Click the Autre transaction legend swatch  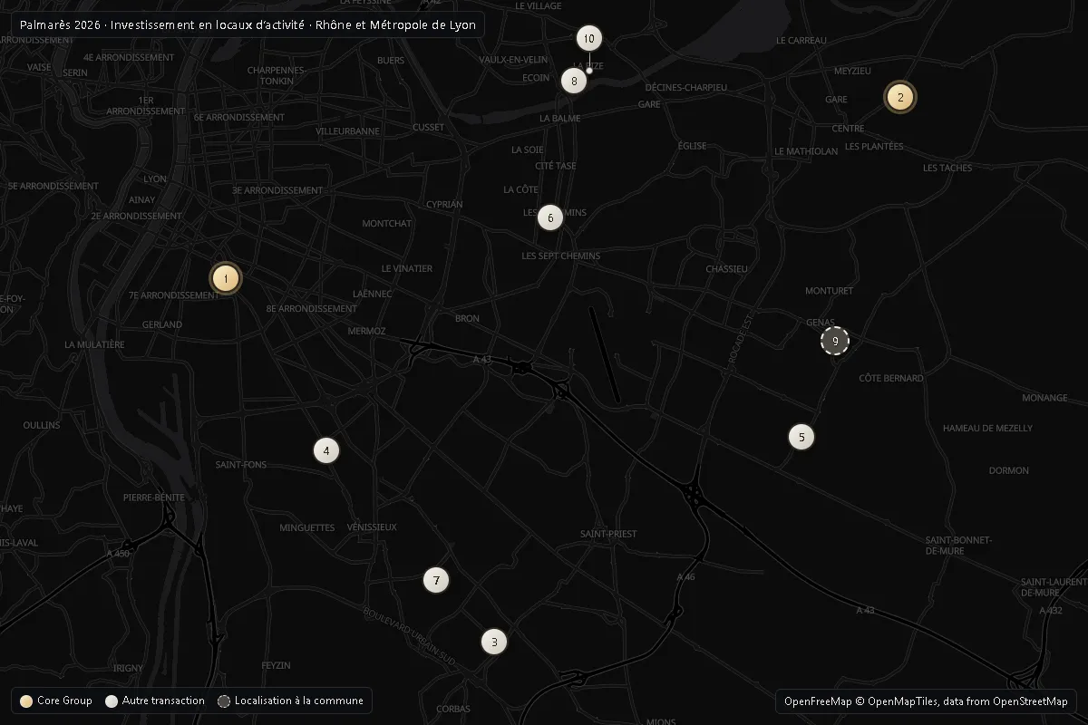coord(112,701)
